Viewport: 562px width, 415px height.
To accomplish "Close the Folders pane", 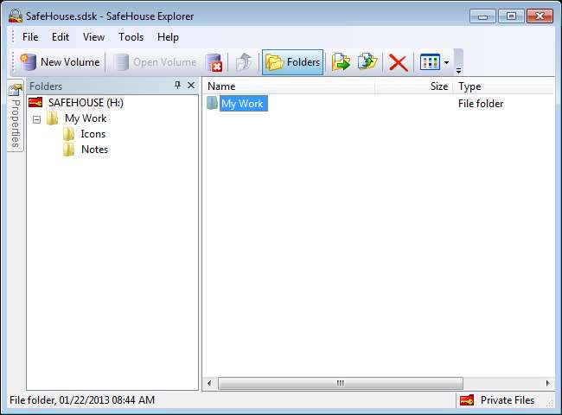I will click(x=191, y=85).
